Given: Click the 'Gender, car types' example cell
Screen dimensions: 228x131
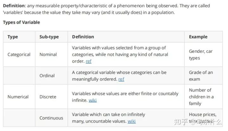Looking at the screenshot, I should [201, 54].
